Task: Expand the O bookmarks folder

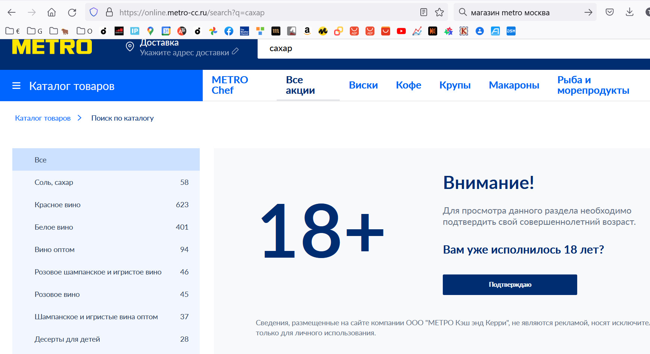Action: click(84, 31)
